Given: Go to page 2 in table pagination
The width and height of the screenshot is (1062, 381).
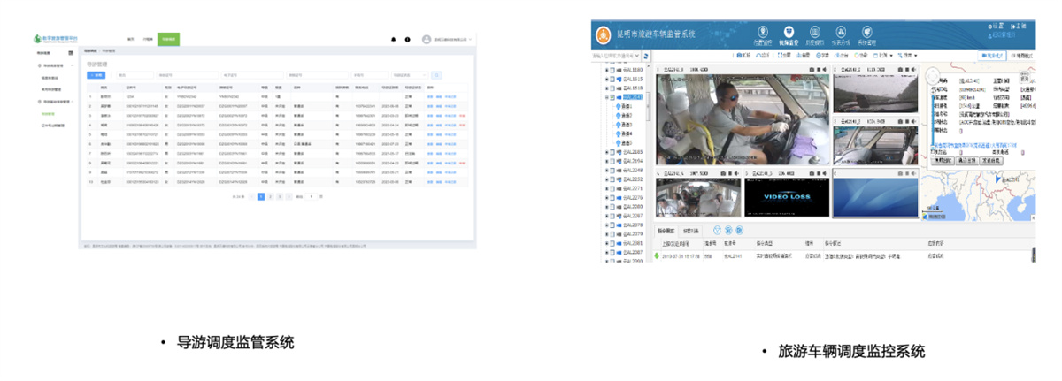Looking at the screenshot, I should pos(270,196).
